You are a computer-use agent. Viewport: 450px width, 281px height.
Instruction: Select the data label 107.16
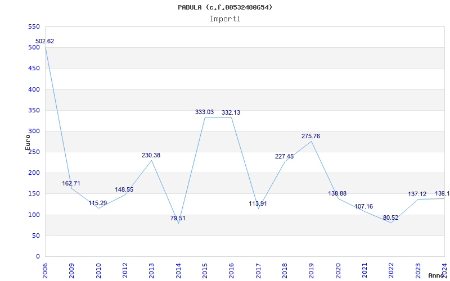tap(363, 206)
